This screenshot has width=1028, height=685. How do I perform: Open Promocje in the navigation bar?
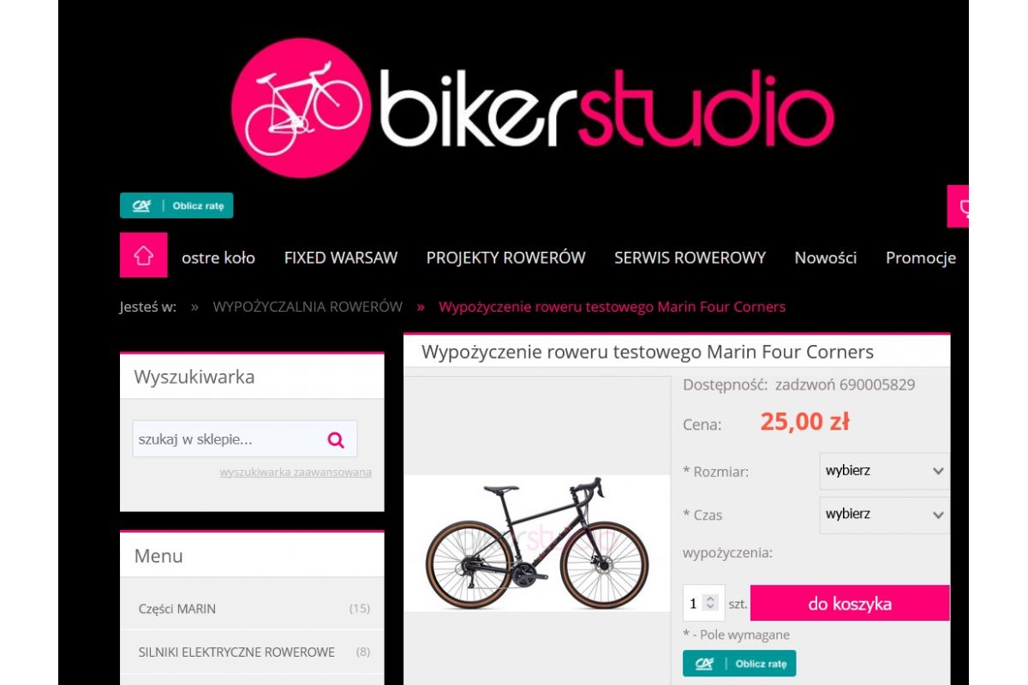(921, 258)
